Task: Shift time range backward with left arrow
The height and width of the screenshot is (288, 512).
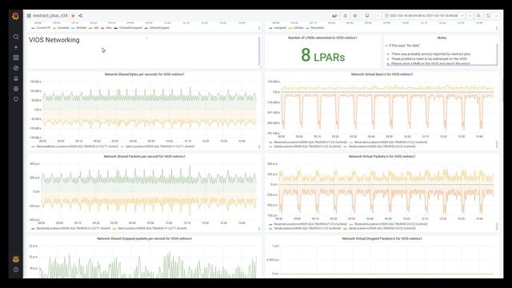Action: click(x=378, y=16)
